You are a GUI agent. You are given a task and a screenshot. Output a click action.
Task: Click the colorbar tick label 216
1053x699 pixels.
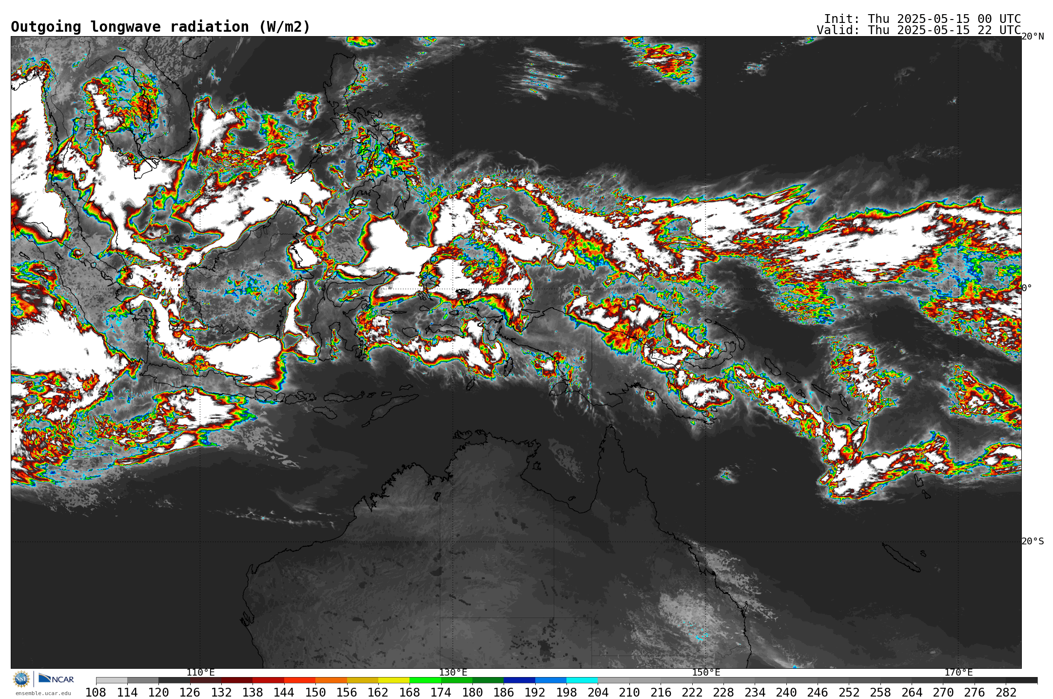click(x=661, y=693)
